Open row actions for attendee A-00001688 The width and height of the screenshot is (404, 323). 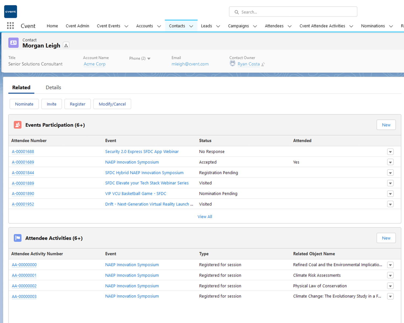click(x=390, y=152)
